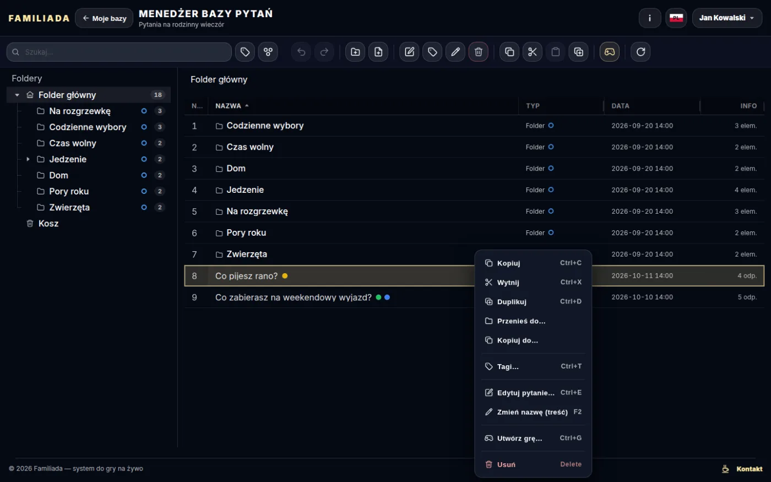Open the categories filter icon beside search

pos(268,52)
